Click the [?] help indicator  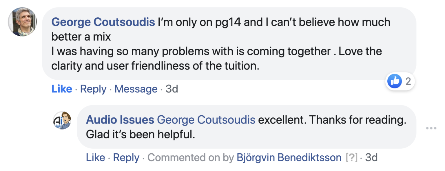pos(352,158)
